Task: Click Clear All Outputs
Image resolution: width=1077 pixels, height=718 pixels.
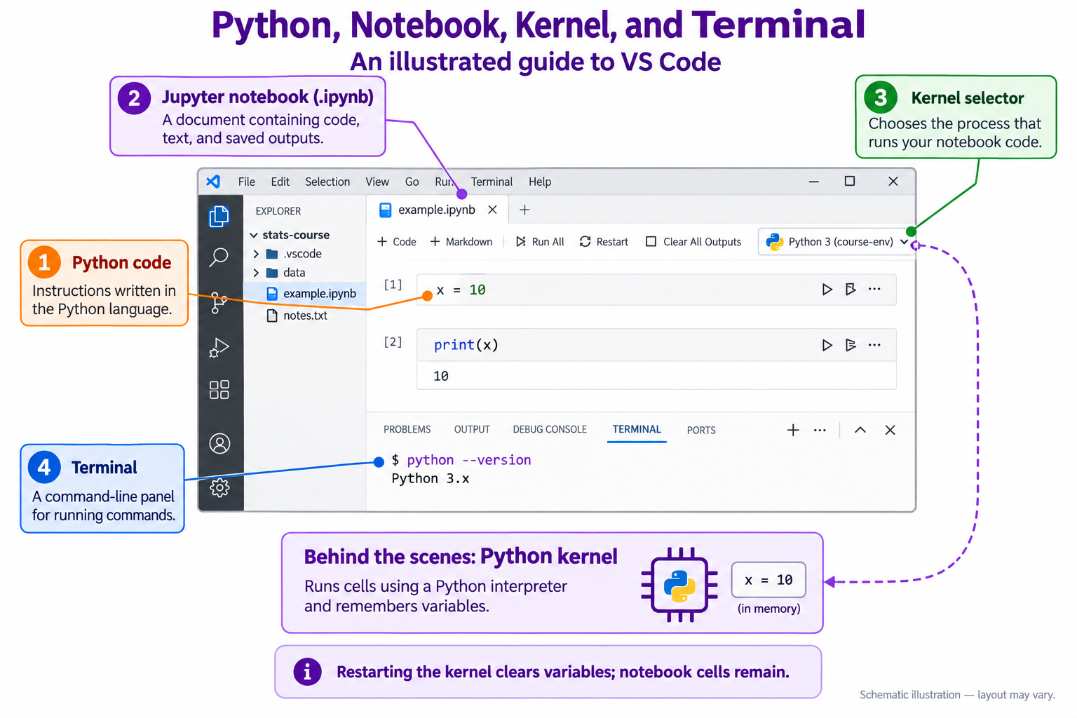Action: coord(693,242)
